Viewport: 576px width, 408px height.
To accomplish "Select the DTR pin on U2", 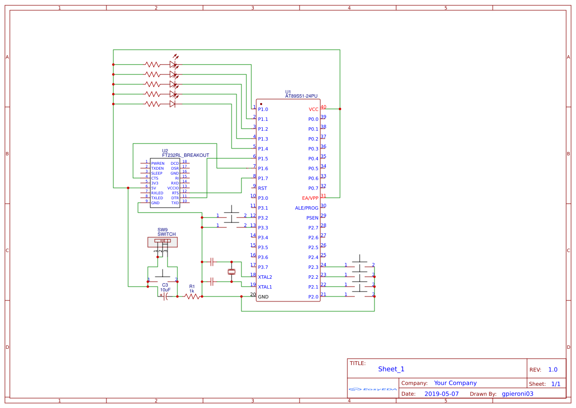I will pos(175,198).
